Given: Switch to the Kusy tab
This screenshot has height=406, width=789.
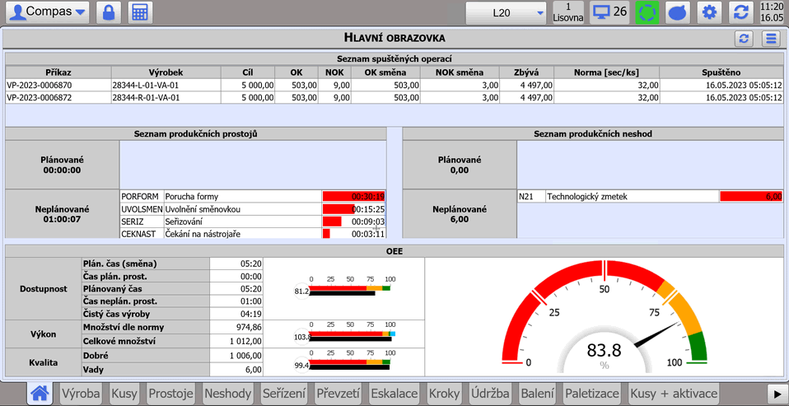Looking at the screenshot, I should tap(124, 394).
